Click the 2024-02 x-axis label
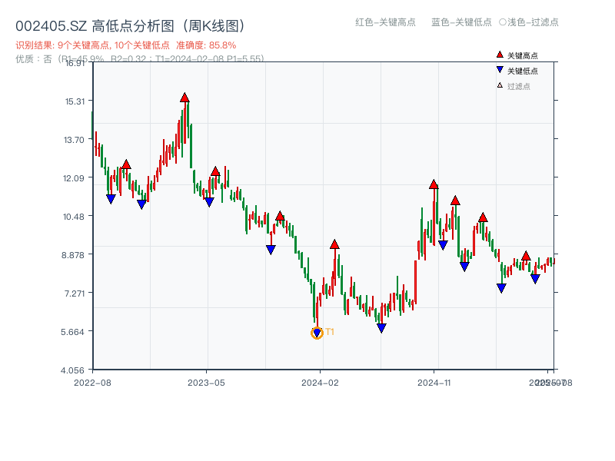The height and width of the screenshot is (461, 615). (x=320, y=383)
